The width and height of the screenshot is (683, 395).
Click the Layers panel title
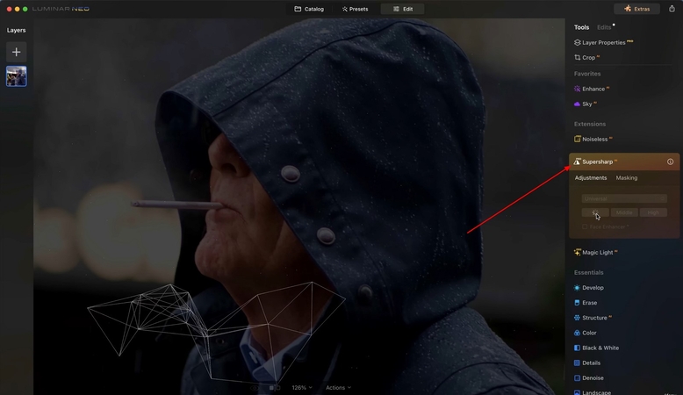(16, 30)
